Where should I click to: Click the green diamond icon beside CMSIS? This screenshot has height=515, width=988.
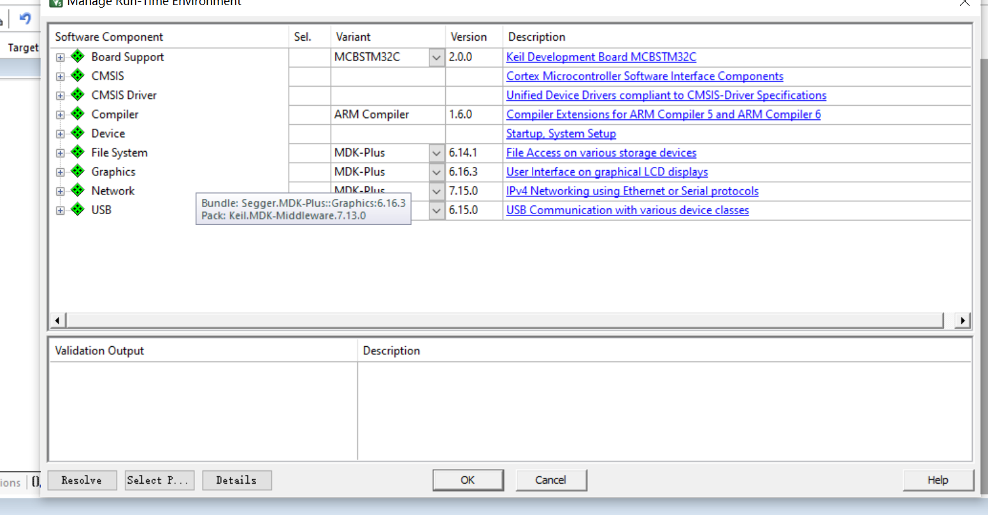(78, 75)
